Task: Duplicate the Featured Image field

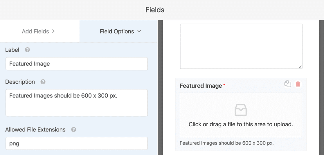Action: (287, 84)
